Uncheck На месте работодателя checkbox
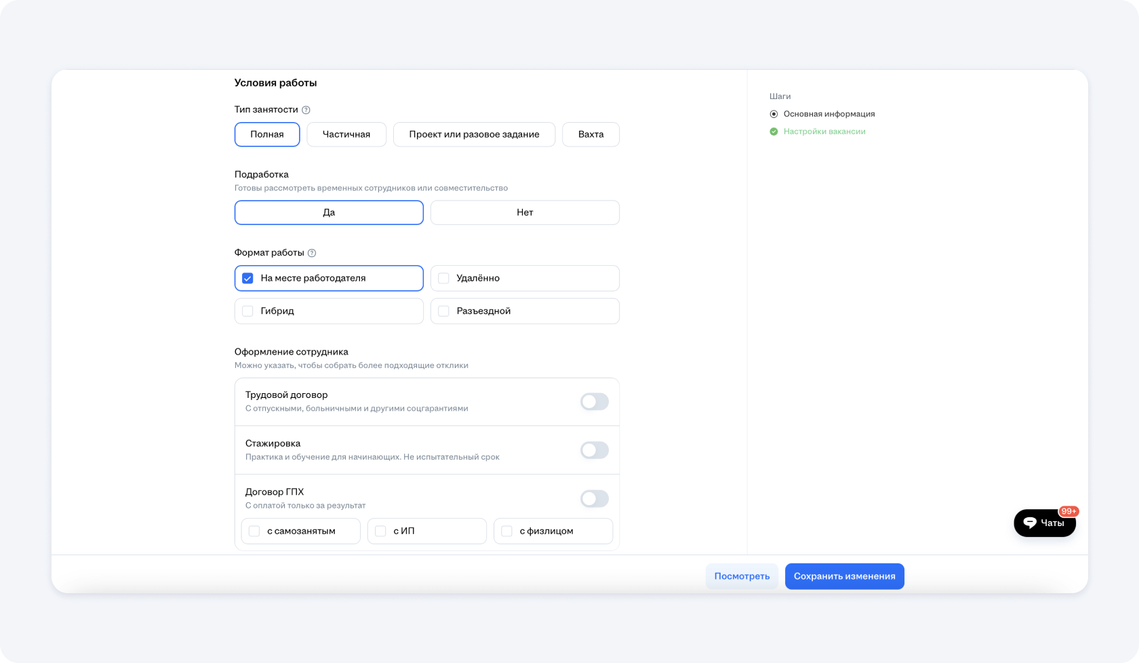 pos(248,279)
